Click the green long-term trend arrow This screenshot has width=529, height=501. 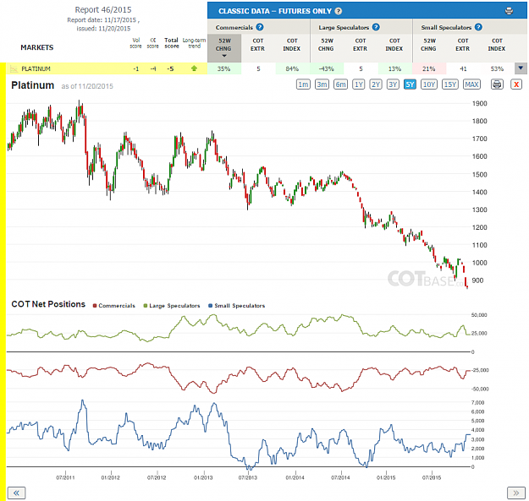[194, 68]
